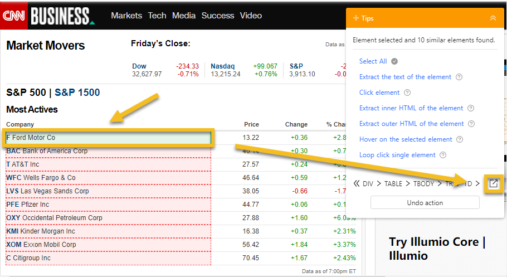Toggle the Select All checkmark

(x=394, y=61)
